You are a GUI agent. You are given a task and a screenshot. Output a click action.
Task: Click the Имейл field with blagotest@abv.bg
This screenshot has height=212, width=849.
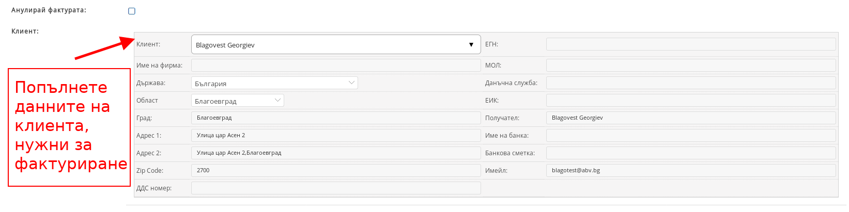click(690, 171)
